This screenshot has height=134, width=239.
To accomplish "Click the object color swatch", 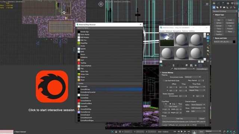I will (234, 42).
